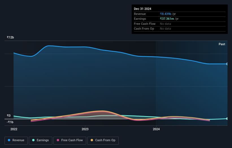Click the 2023 x-axis label
This screenshot has height=148, width=232.
tap(85, 129)
